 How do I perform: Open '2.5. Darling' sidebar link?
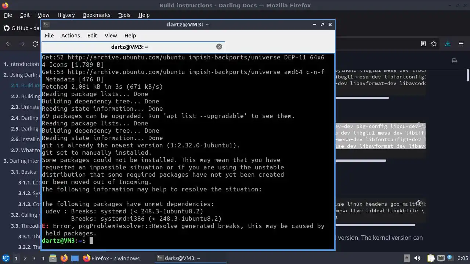(x=25, y=129)
